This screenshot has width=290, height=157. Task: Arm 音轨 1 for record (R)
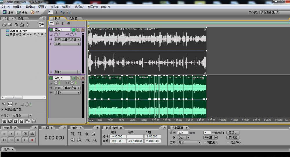tap(83, 30)
